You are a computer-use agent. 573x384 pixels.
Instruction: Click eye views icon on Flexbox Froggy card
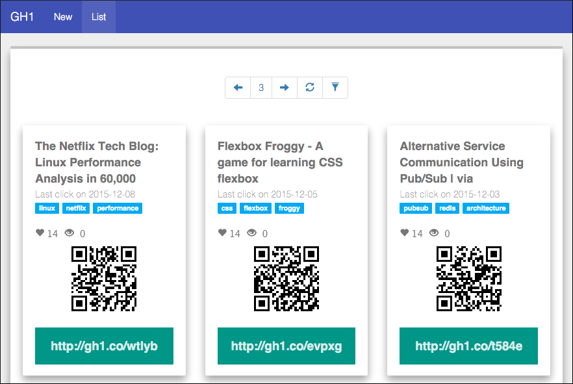252,233
